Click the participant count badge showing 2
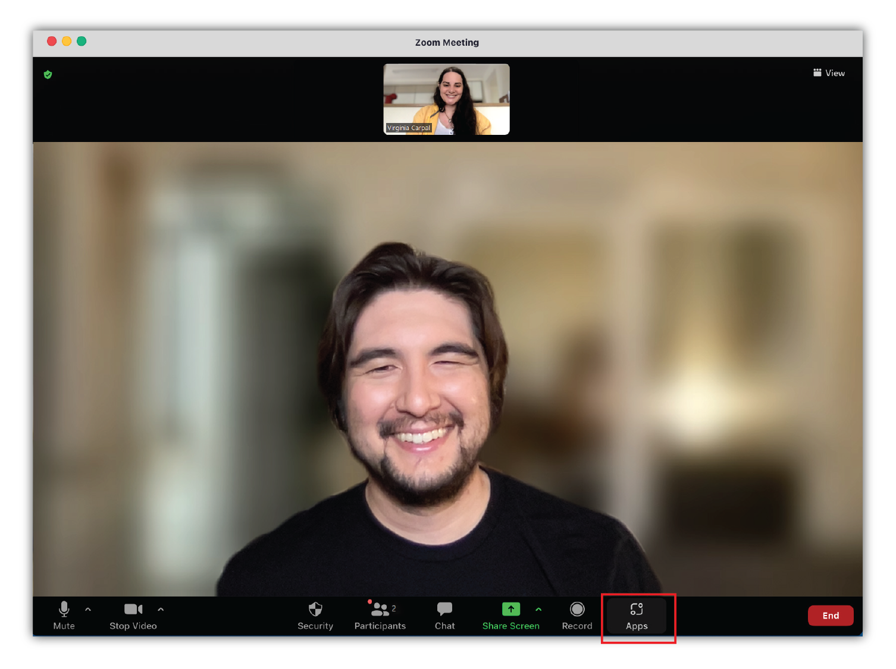896x669 pixels. click(393, 608)
